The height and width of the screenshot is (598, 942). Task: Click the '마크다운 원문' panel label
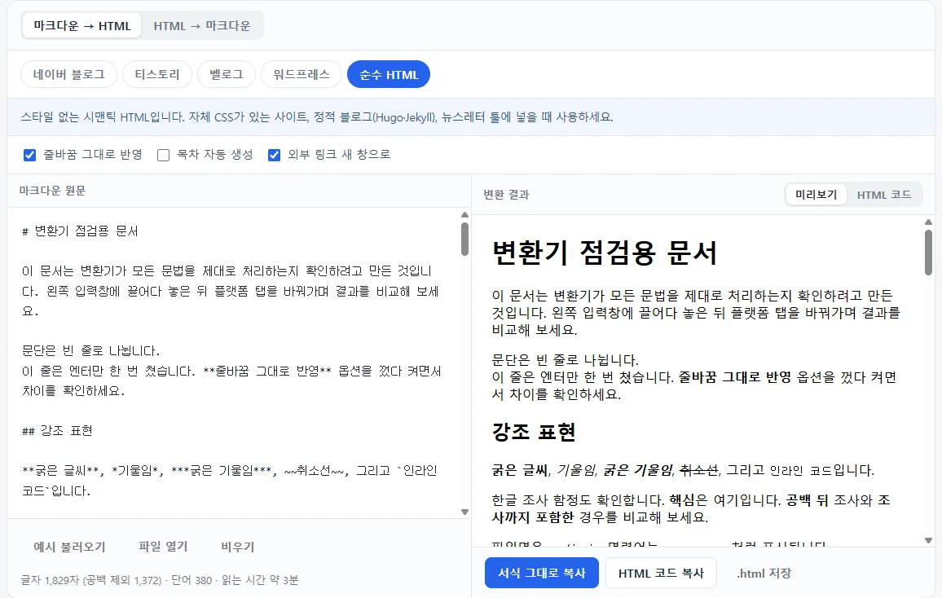(x=52, y=191)
